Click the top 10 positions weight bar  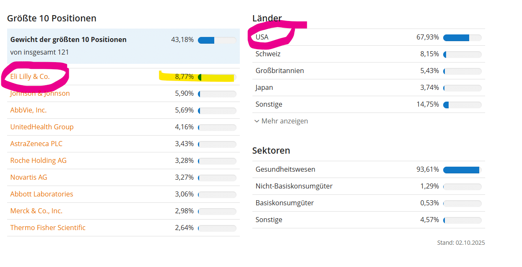[217, 40]
